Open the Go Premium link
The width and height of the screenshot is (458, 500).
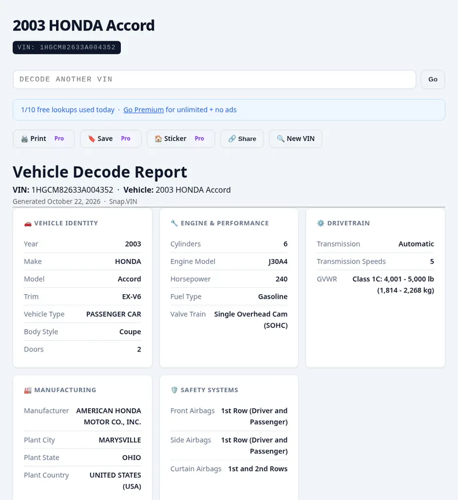[x=144, y=110]
